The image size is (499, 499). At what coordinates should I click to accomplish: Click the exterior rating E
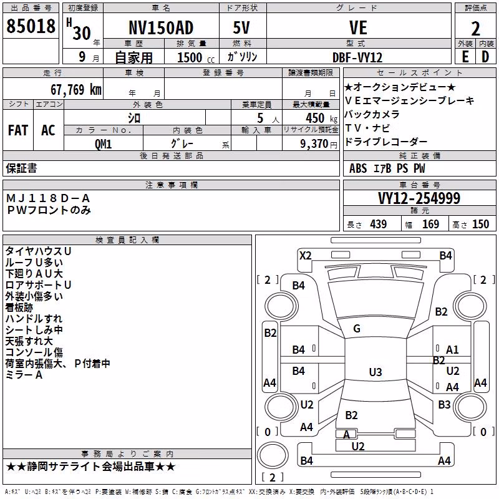(x=465, y=57)
